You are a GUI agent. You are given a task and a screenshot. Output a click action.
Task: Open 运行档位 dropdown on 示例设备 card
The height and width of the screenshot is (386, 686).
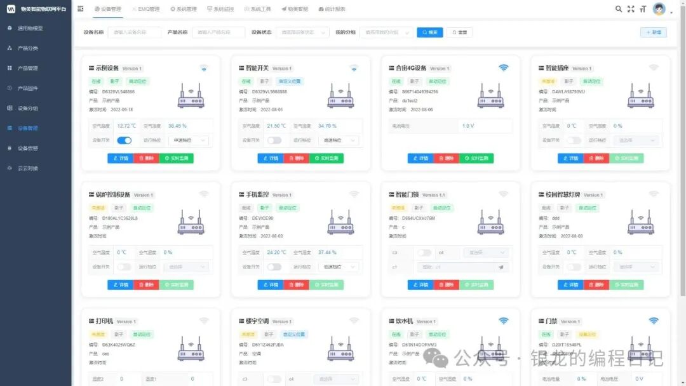click(189, 140)
